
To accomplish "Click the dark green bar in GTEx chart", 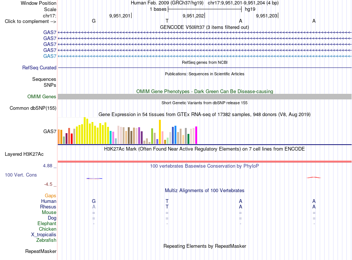I will 188,139.
